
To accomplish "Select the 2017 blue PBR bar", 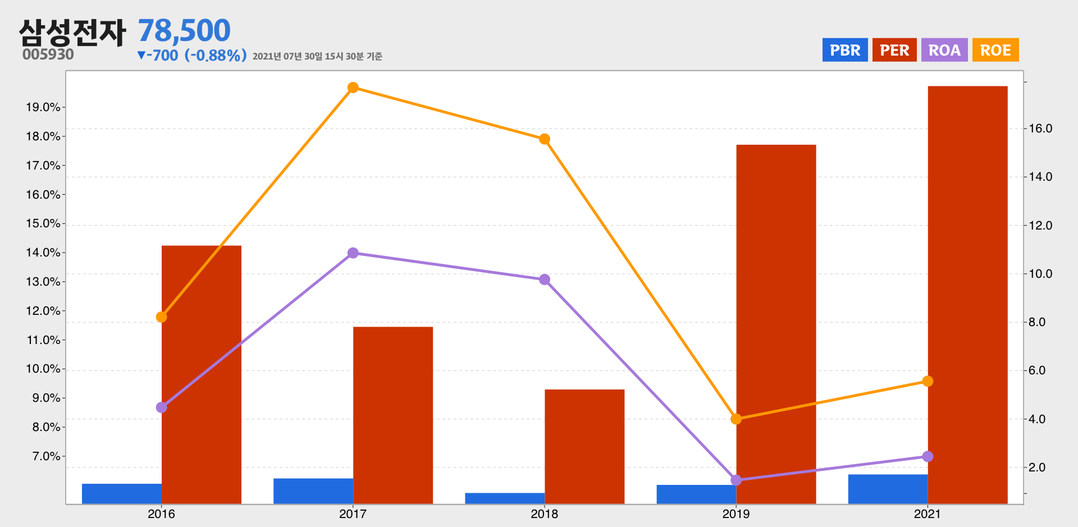I will pyautogui.click(x=313, y=491).
